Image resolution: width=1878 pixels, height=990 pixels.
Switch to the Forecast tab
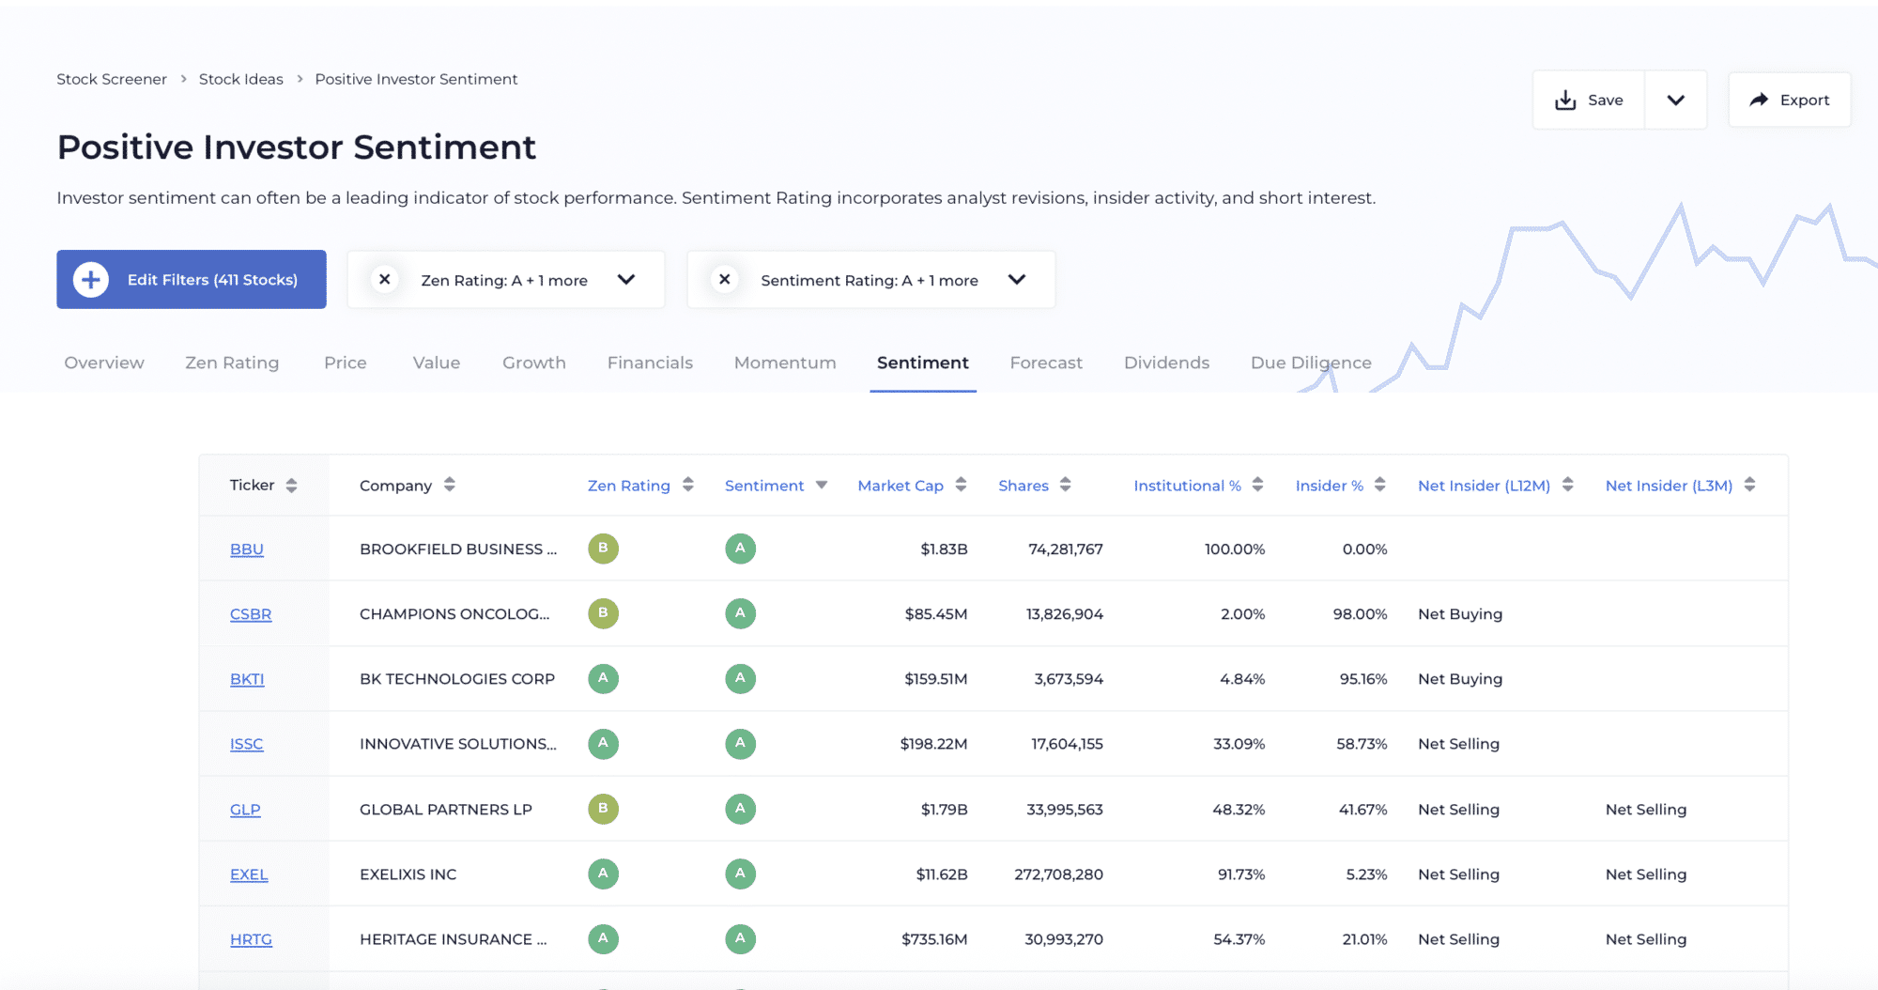click(x=1045, y=363)
